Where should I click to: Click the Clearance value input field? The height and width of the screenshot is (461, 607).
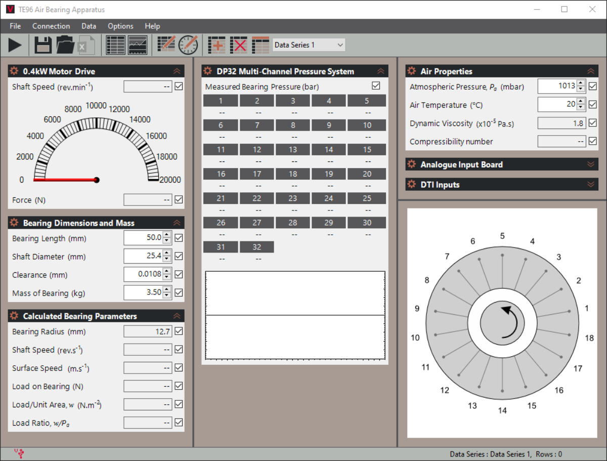click(x=143, y=274)
